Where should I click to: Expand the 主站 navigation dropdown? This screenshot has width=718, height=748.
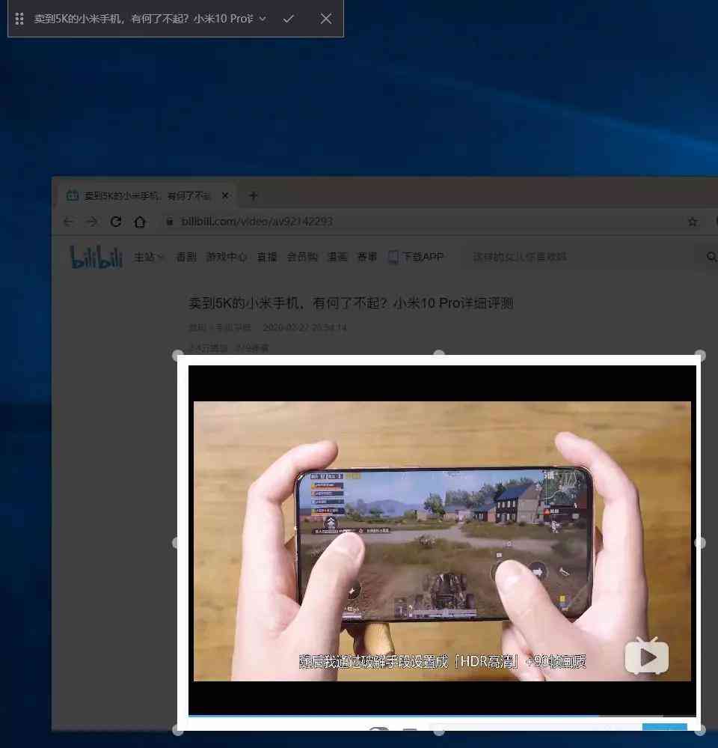coord(148,257)
